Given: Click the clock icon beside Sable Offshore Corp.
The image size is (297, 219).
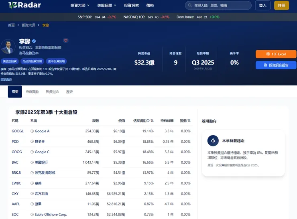Looking at the screenshot, I should coord(32,214).
